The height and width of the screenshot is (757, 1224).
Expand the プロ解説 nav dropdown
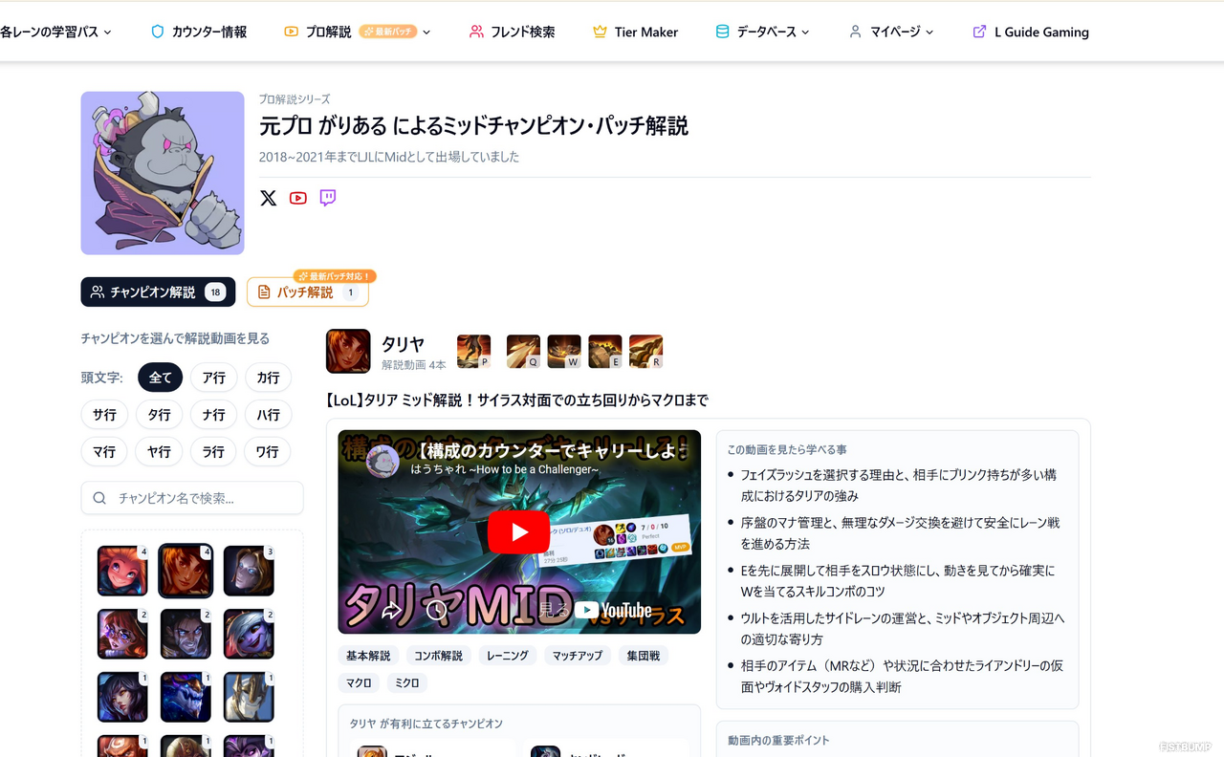tap(358, 32)
